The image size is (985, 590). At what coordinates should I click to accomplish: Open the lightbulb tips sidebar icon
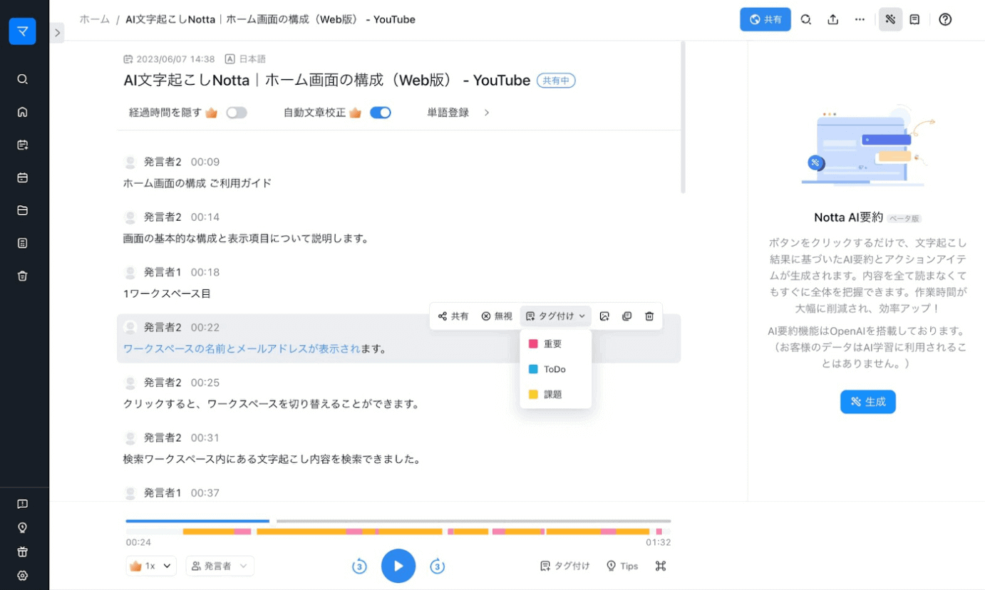pos(22,528)
